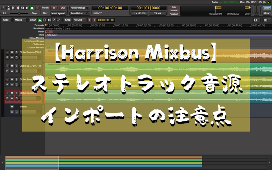Click the 001|01|0000 bars clock
The height and width of the screenshot is (170, 272).
tap(148, 8)
